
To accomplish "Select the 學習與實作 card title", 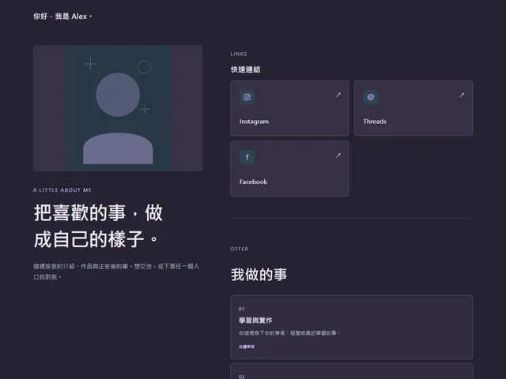I will click(x=255, y=321).
